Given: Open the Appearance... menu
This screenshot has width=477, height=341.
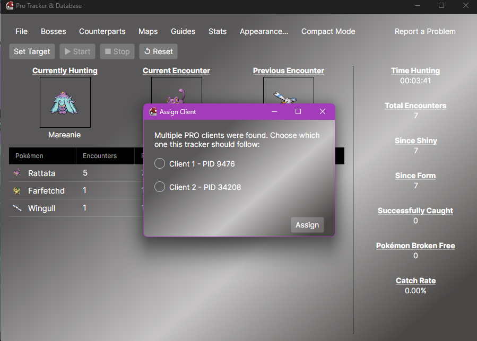Looking at the screenshot, I should coord(264,31).
